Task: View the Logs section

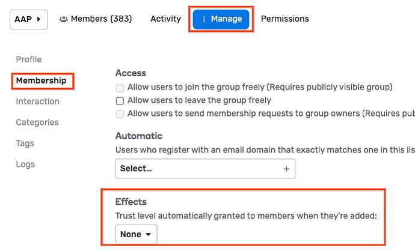Action: (x=25, y=165)
